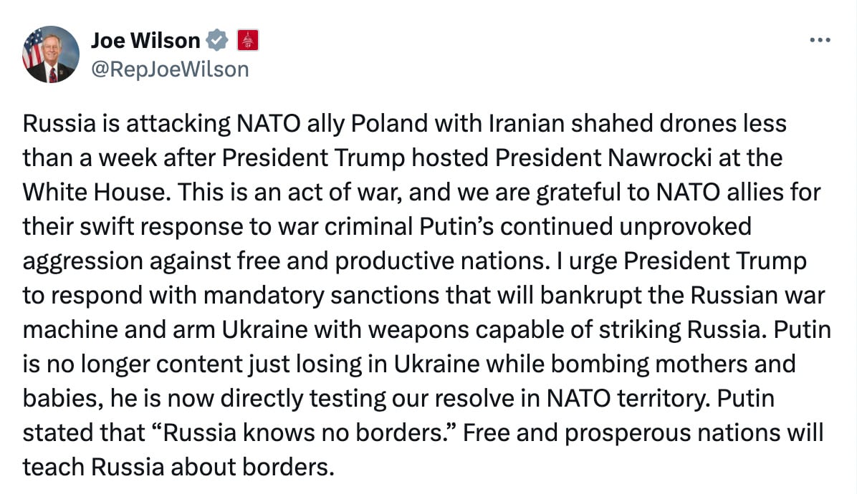Click the red Capitol government affiliation badge
Viewport: 857px width, 494px height.
coord(248,40)
